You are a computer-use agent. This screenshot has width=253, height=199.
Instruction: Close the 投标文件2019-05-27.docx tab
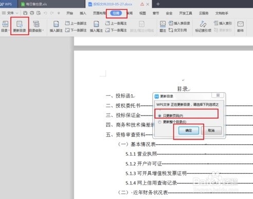tap(148, 4)
